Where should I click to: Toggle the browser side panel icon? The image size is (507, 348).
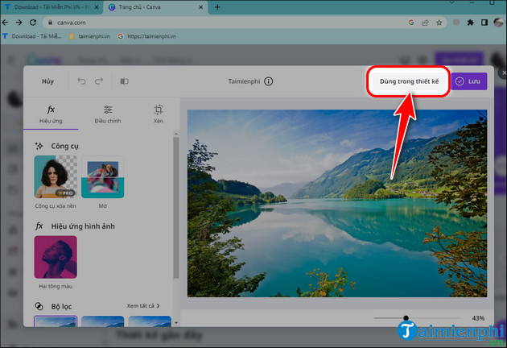[484, 23]
